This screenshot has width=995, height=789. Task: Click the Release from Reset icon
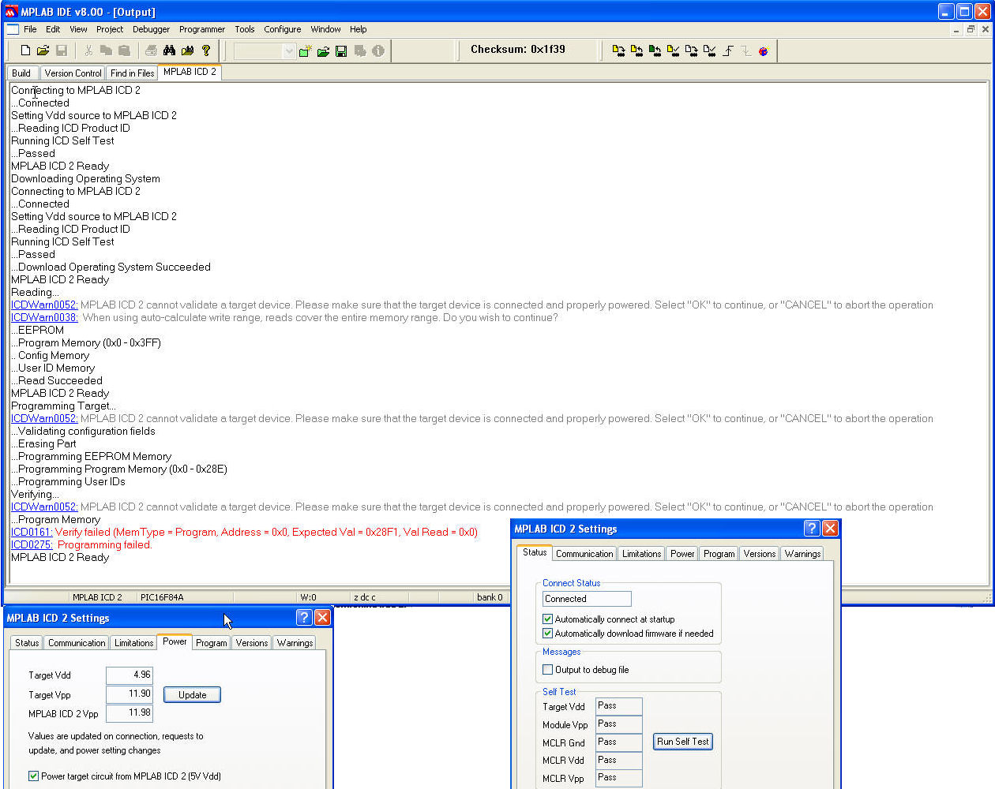727,50
